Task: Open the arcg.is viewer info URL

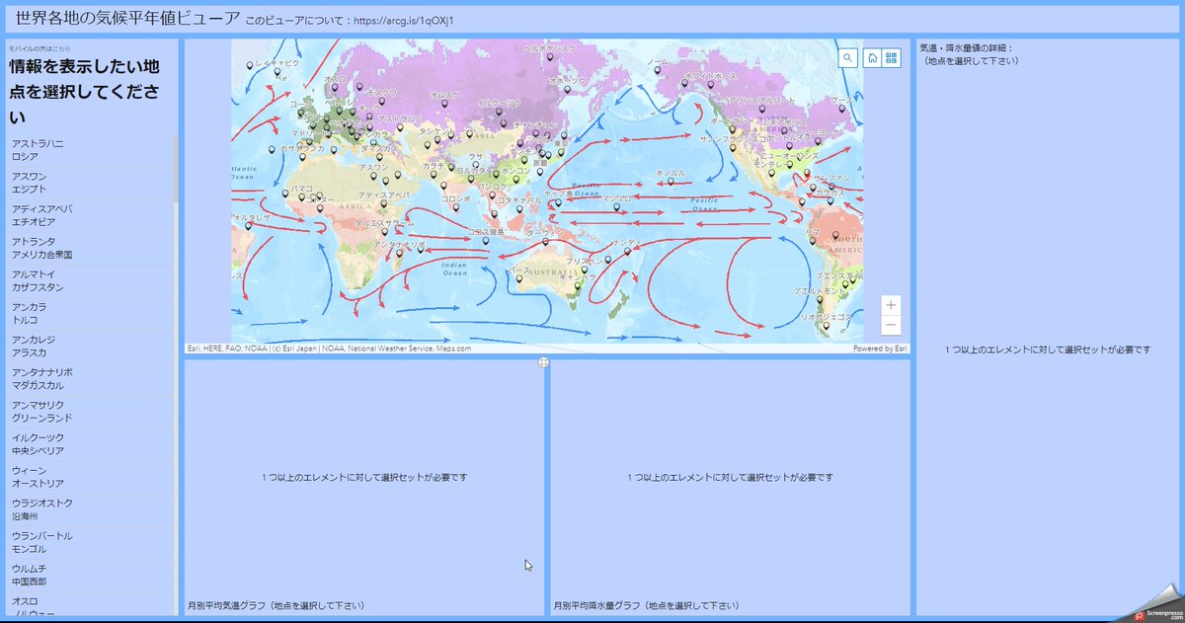Action: coord(403,19)
